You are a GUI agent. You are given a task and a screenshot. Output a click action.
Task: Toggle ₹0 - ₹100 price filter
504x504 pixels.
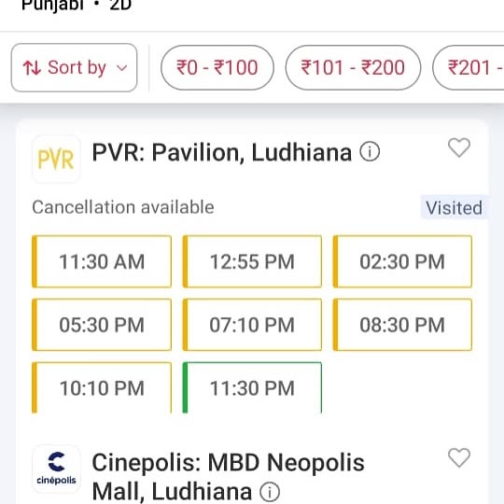tap(217, 68)
